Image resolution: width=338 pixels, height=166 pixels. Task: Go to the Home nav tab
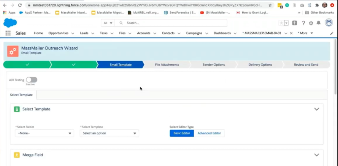pos(38,33)
